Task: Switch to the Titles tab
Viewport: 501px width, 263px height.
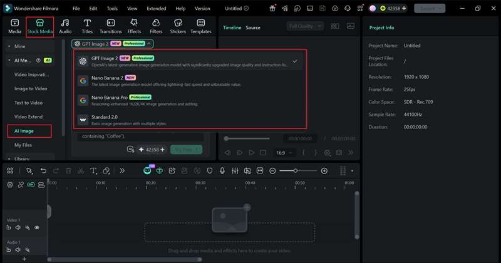Action: 87,26
